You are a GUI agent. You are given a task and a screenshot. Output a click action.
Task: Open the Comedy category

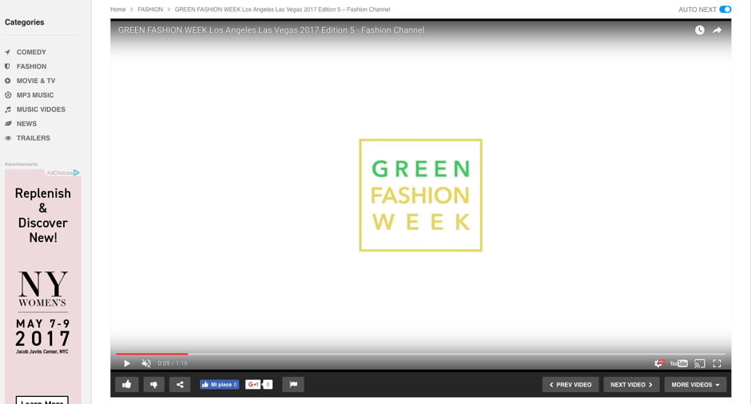[x=31, y=52]
